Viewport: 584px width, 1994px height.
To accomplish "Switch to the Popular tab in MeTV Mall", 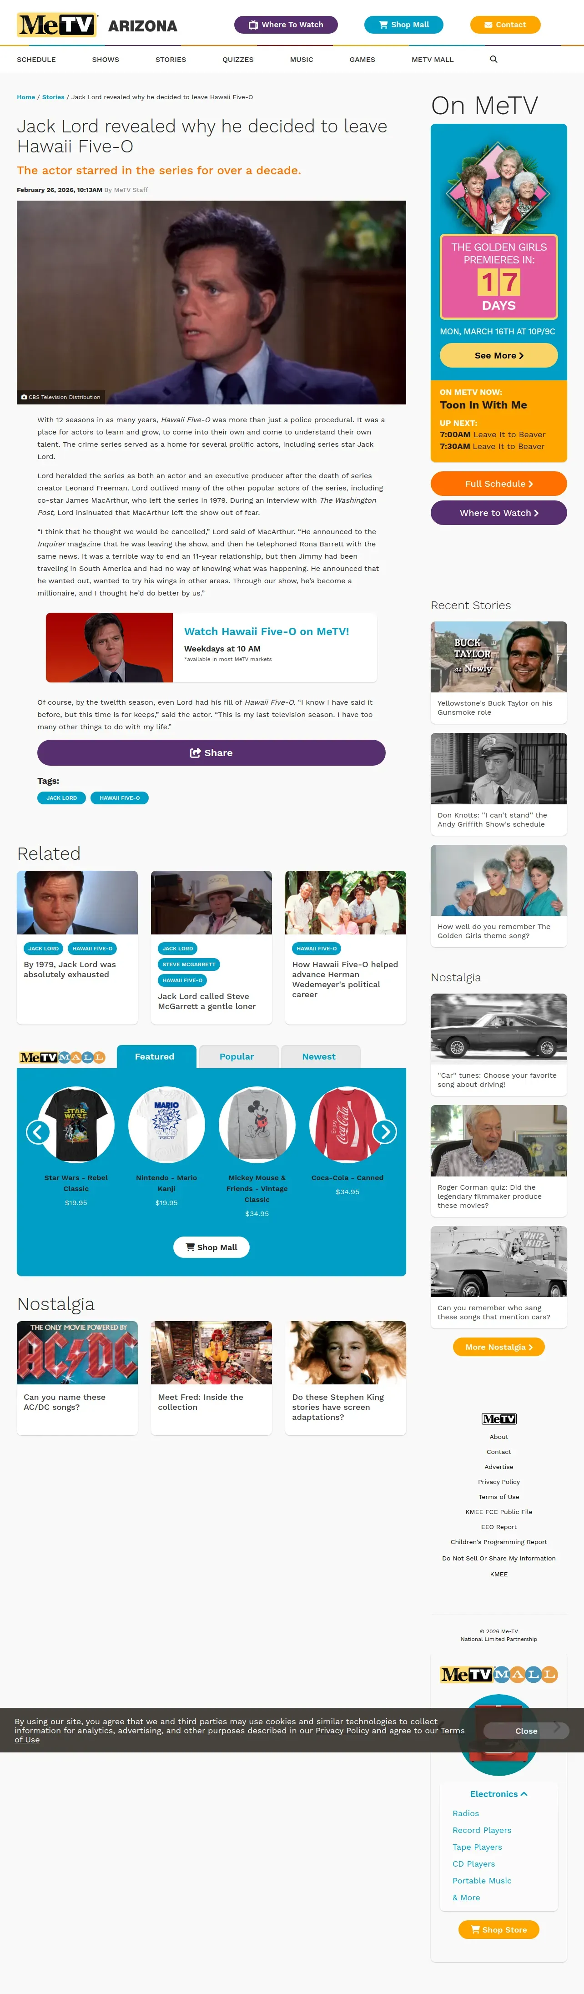I will point(237,1057).
